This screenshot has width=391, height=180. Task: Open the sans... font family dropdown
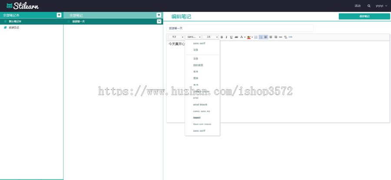click(193, 37)
